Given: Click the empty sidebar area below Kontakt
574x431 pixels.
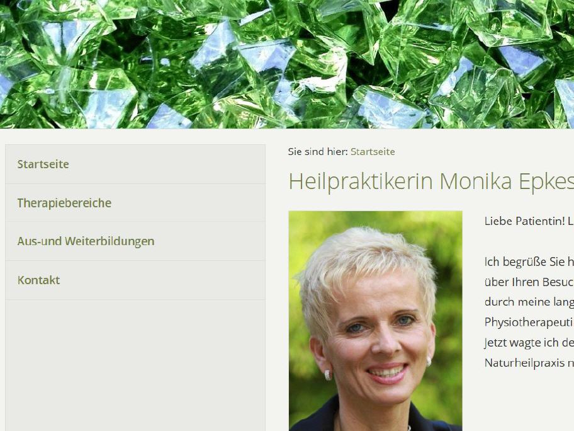Looking at the screenshot, I should (135, 365).
